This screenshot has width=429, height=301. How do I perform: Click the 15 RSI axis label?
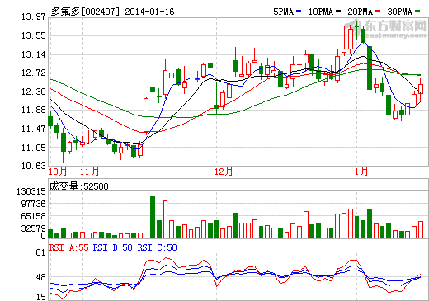40,297
